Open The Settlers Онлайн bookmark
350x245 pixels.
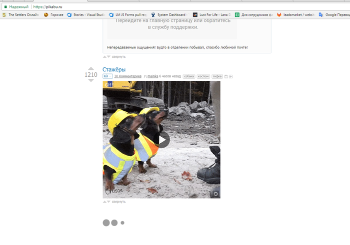coord(20,14)
